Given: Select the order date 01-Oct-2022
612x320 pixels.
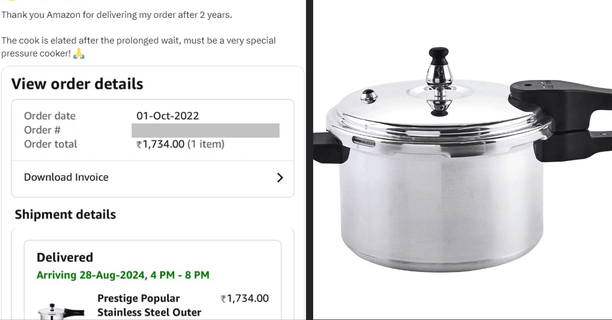Looking at the screenshot, I should tap(167, 116).
